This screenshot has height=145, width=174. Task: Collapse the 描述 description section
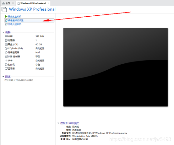click(3, 77)
